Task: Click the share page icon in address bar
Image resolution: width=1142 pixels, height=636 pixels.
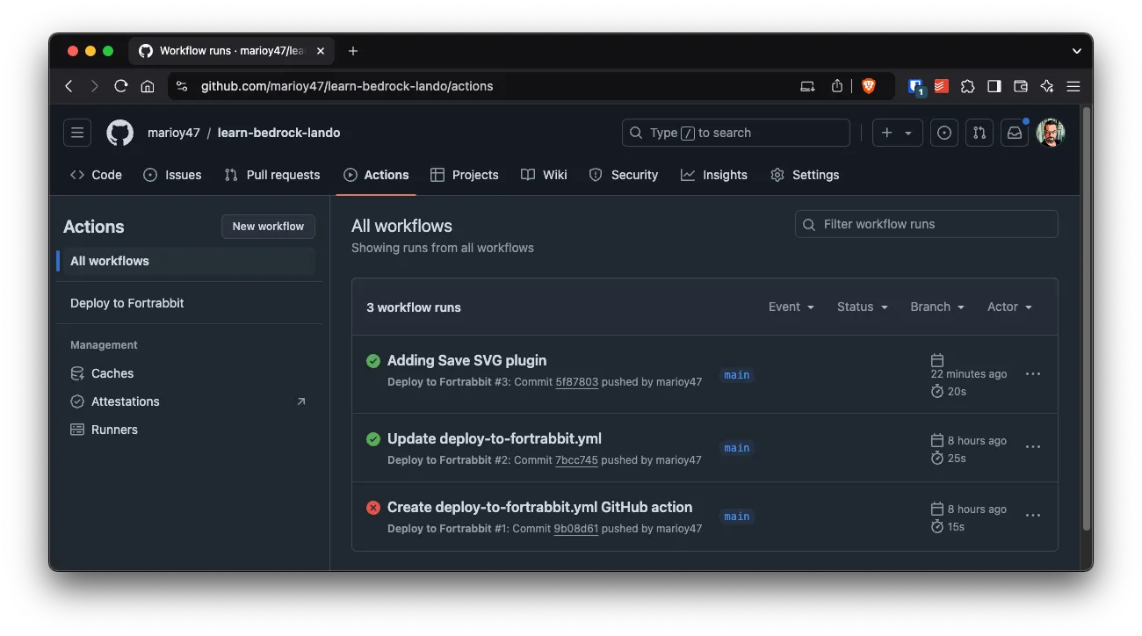Action: (x=837, y=86)
